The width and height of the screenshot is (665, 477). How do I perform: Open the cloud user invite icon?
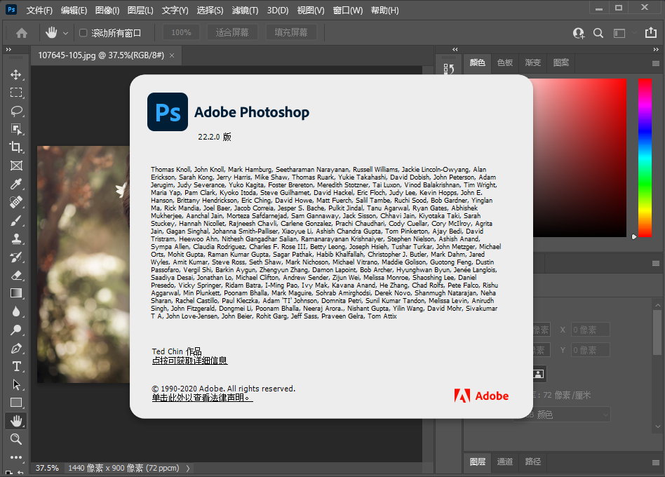pyautogui.click(x=579, y=33)
